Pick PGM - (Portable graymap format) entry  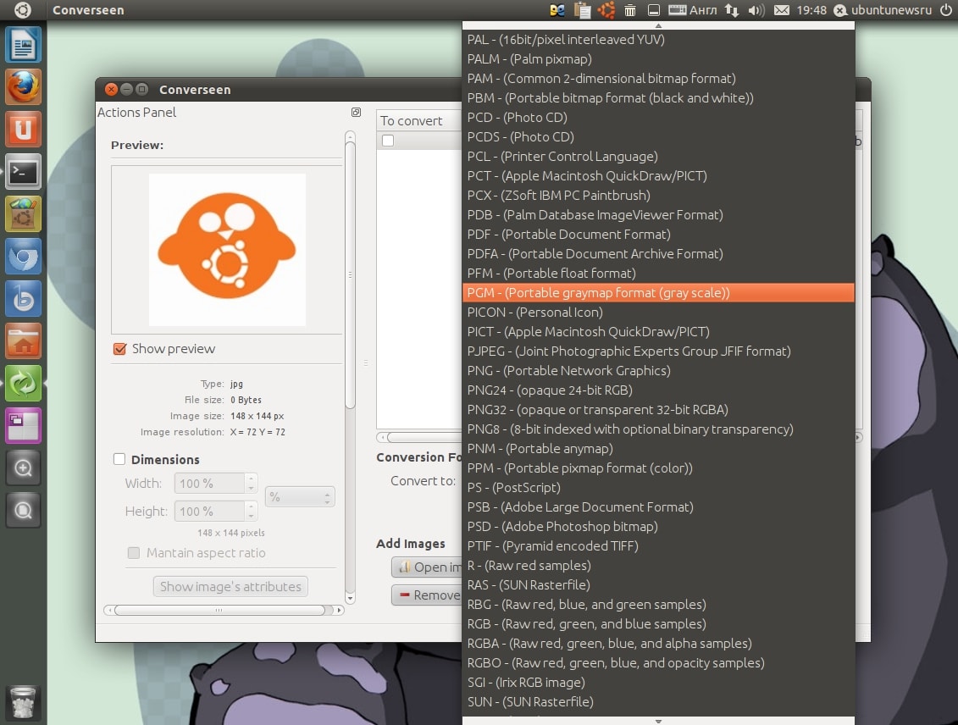pyautogui.click(x=658, y=292)
